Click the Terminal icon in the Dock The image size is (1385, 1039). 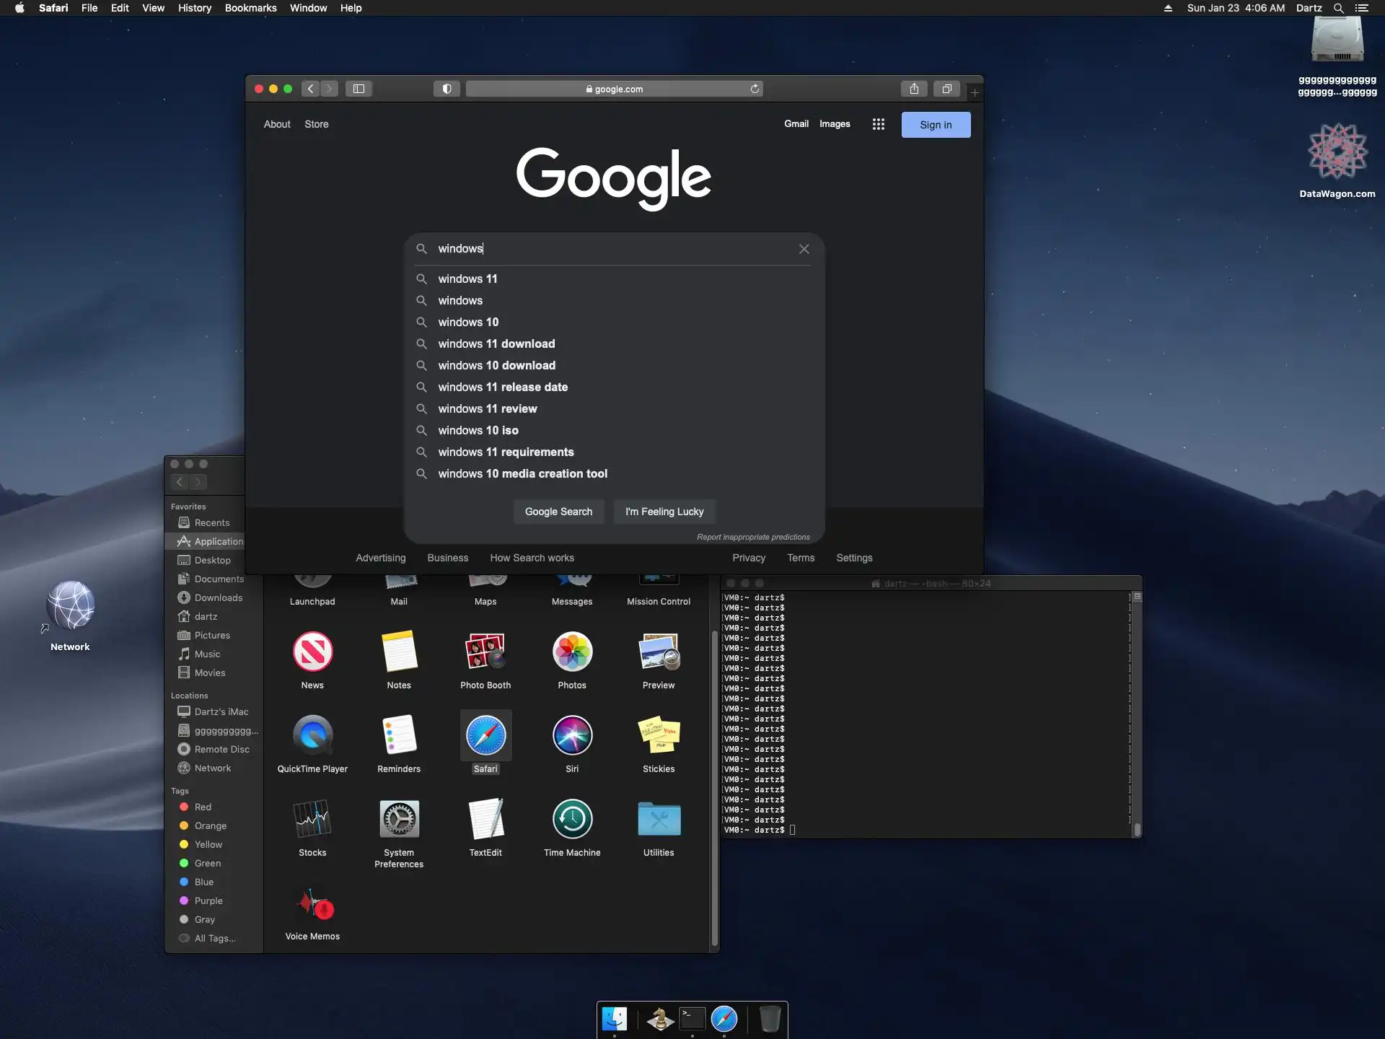click(692, 1019)
